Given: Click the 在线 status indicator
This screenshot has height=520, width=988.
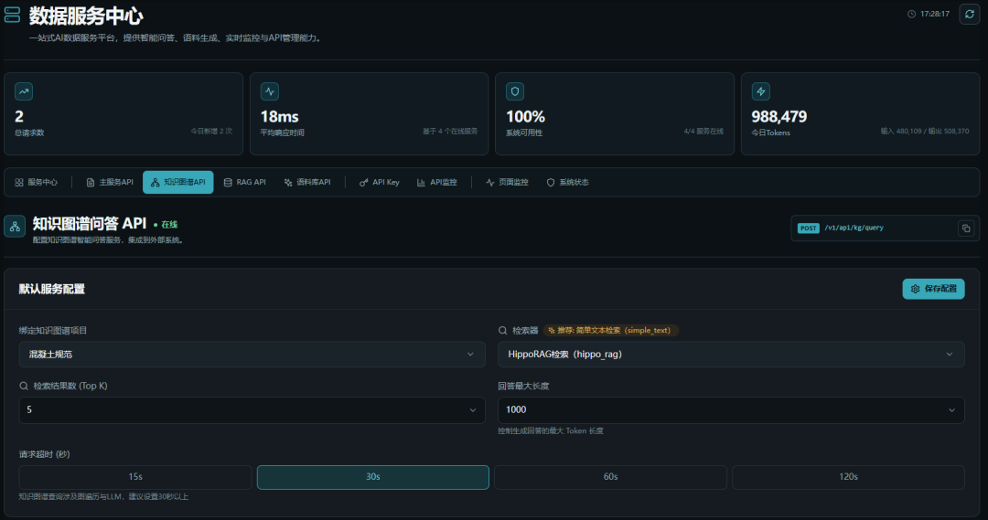Looking at the screenshot, I should pyautogui.click(x=166, y=225).
